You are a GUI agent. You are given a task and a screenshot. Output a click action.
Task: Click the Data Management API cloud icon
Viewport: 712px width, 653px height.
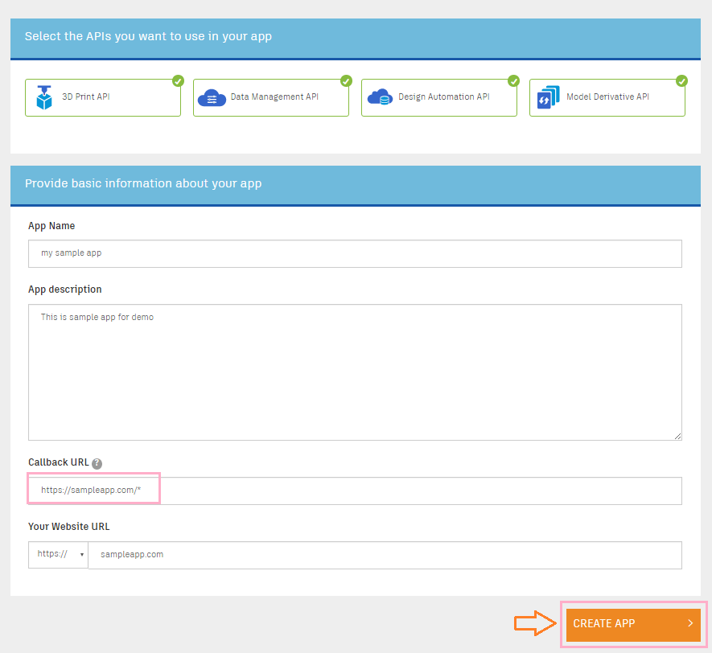coord(212,97)
